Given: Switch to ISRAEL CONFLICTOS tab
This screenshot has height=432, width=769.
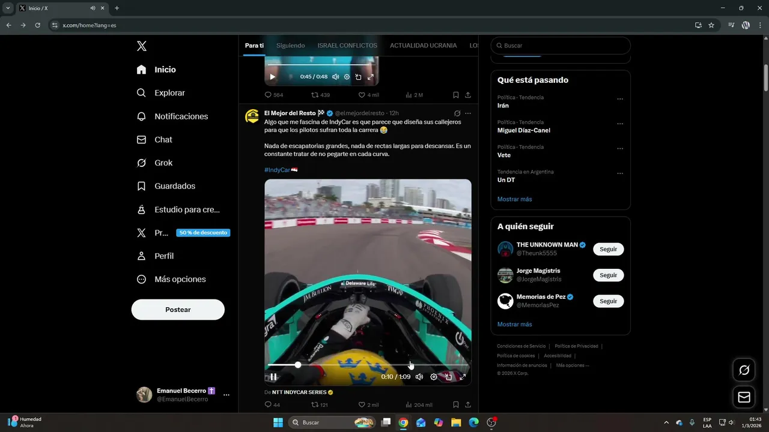Looking at the screenshot, I should click(347, 46).
